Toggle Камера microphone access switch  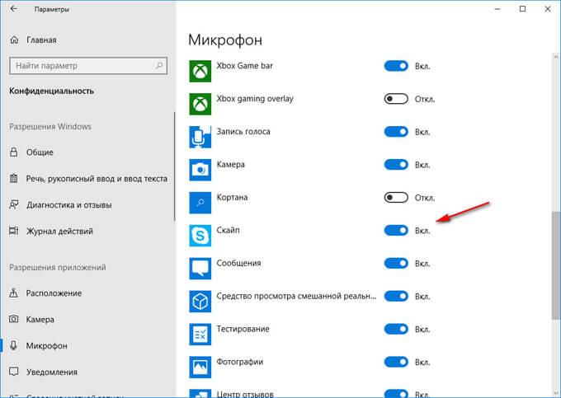pyautogui.click(x=396, y=165)
